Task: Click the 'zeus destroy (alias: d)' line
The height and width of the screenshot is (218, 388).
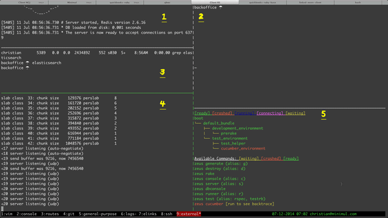Action: [220, 169]
